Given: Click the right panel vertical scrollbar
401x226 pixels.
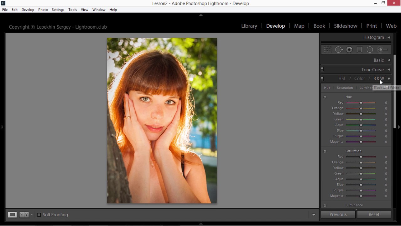Looking at the screenshot, I should click(x=395, y=91).
